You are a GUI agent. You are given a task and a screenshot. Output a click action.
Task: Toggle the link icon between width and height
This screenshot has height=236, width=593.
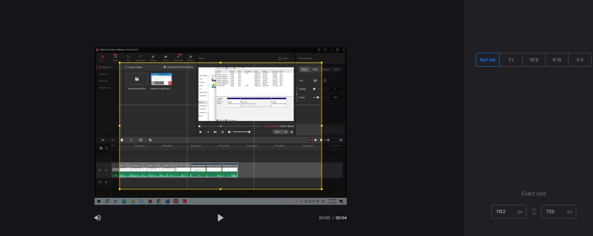534,212
